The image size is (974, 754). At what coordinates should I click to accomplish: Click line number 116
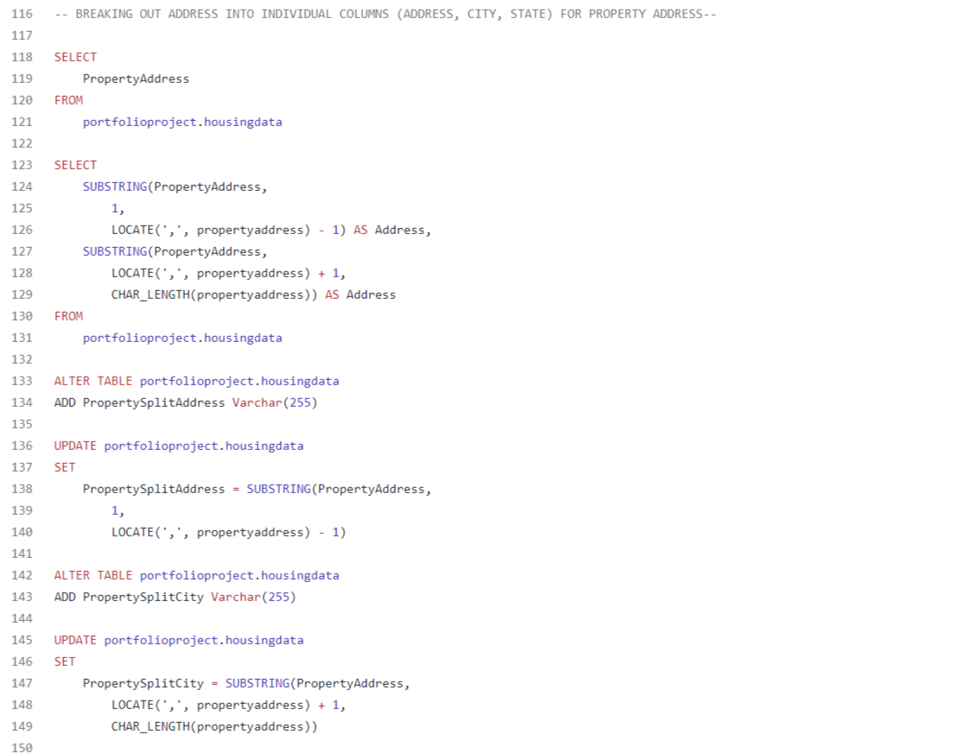coord(22,14)
